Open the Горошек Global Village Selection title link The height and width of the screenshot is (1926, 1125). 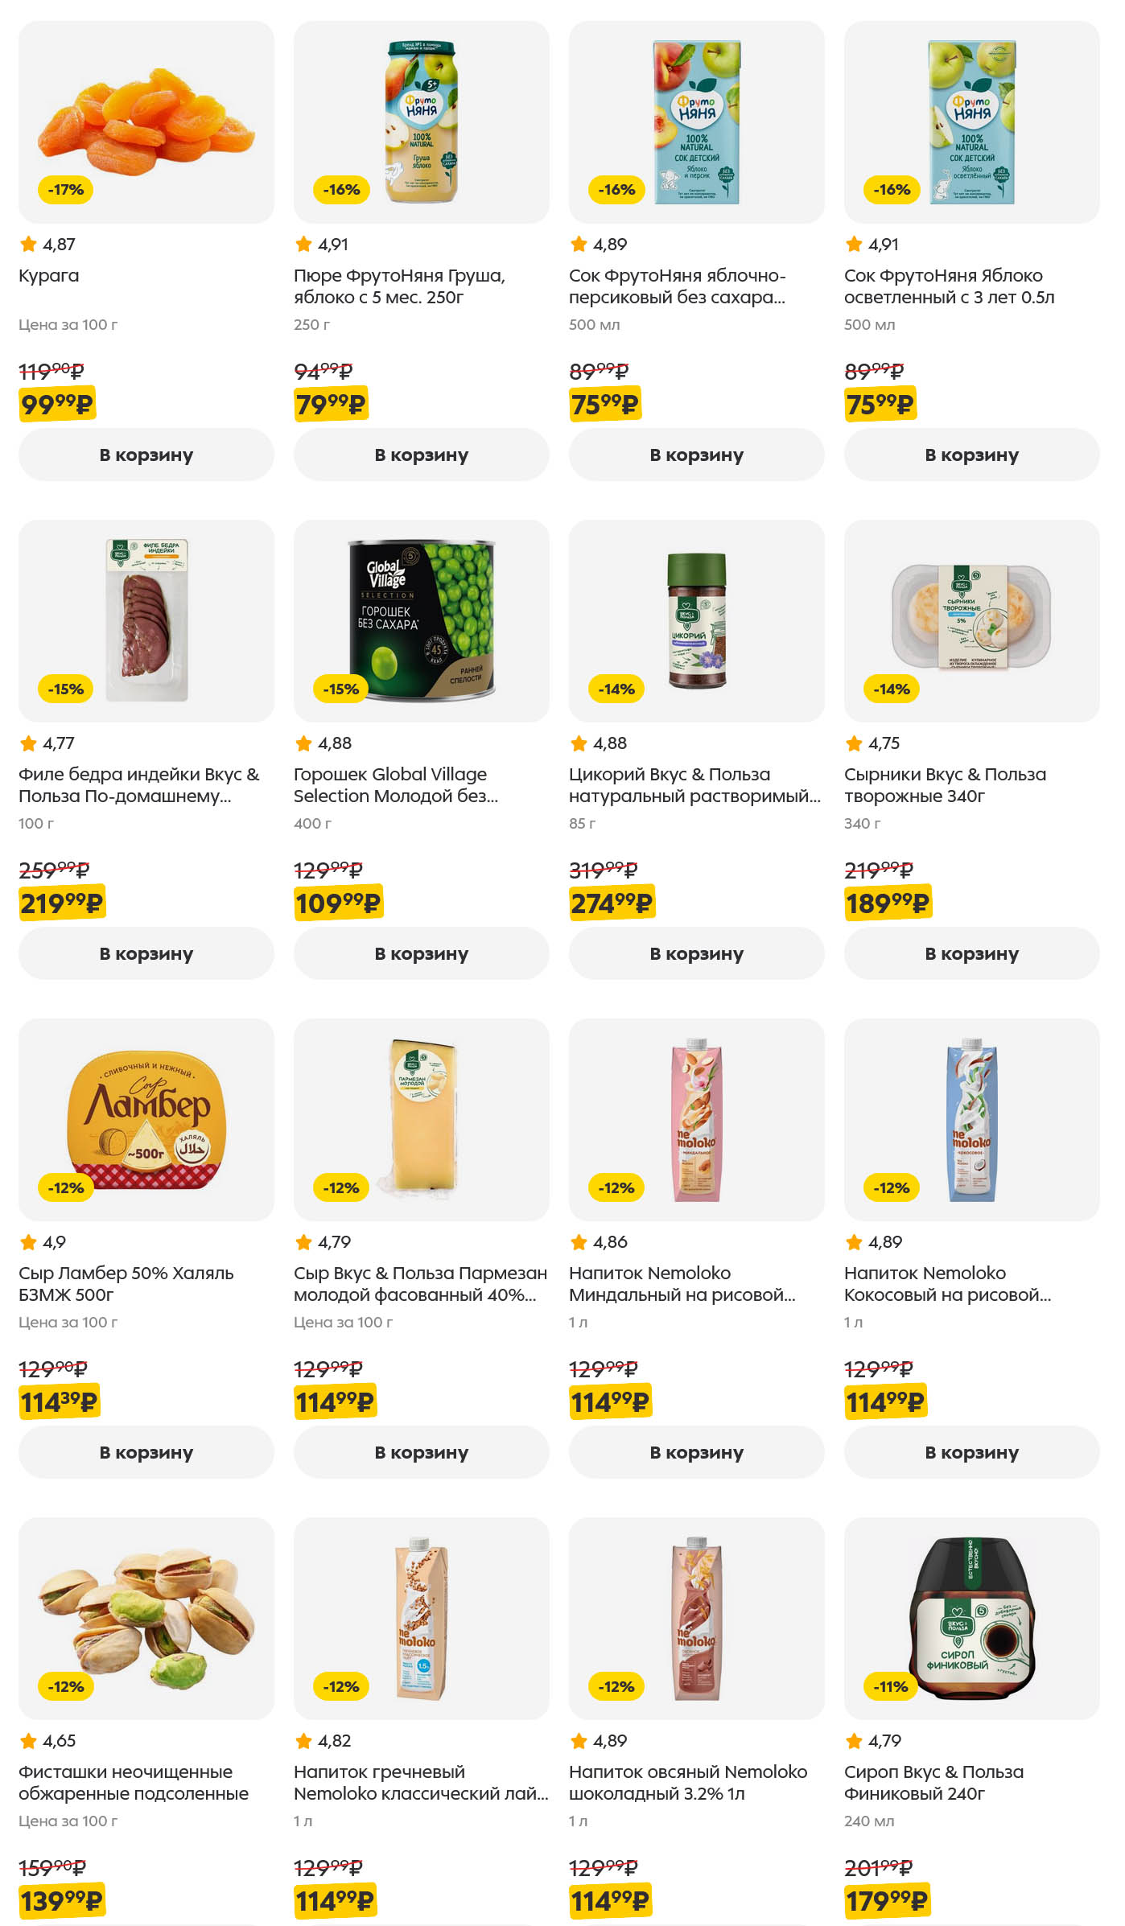pyautogui.click(x=395, y=785)
